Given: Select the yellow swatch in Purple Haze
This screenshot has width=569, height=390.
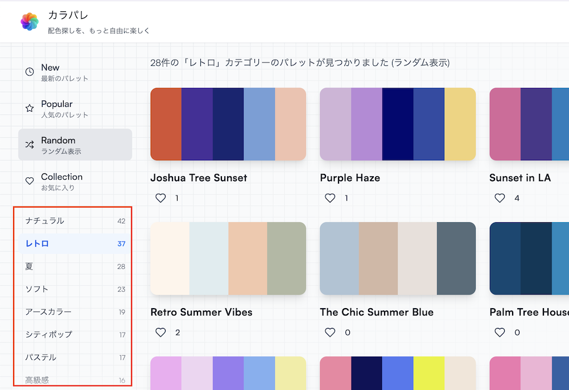Looking at the screenshot, I should point(460,124).
